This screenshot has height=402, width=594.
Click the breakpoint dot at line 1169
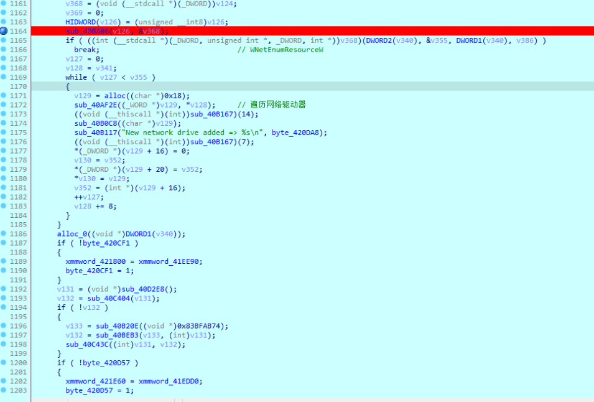tap(3, 77)
